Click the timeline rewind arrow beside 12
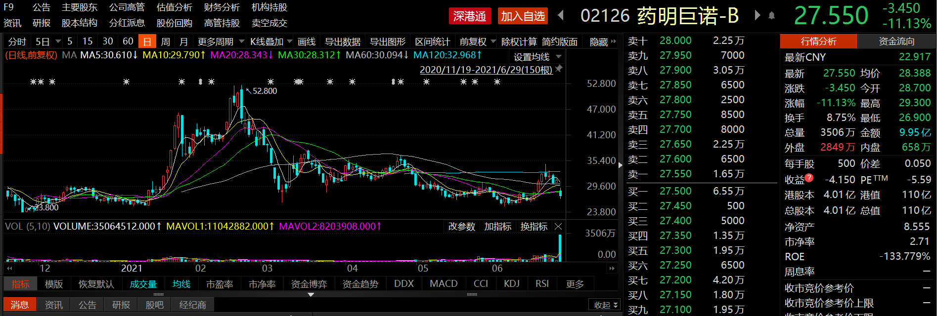Viewport: 937px width, 316px height. 9,268
